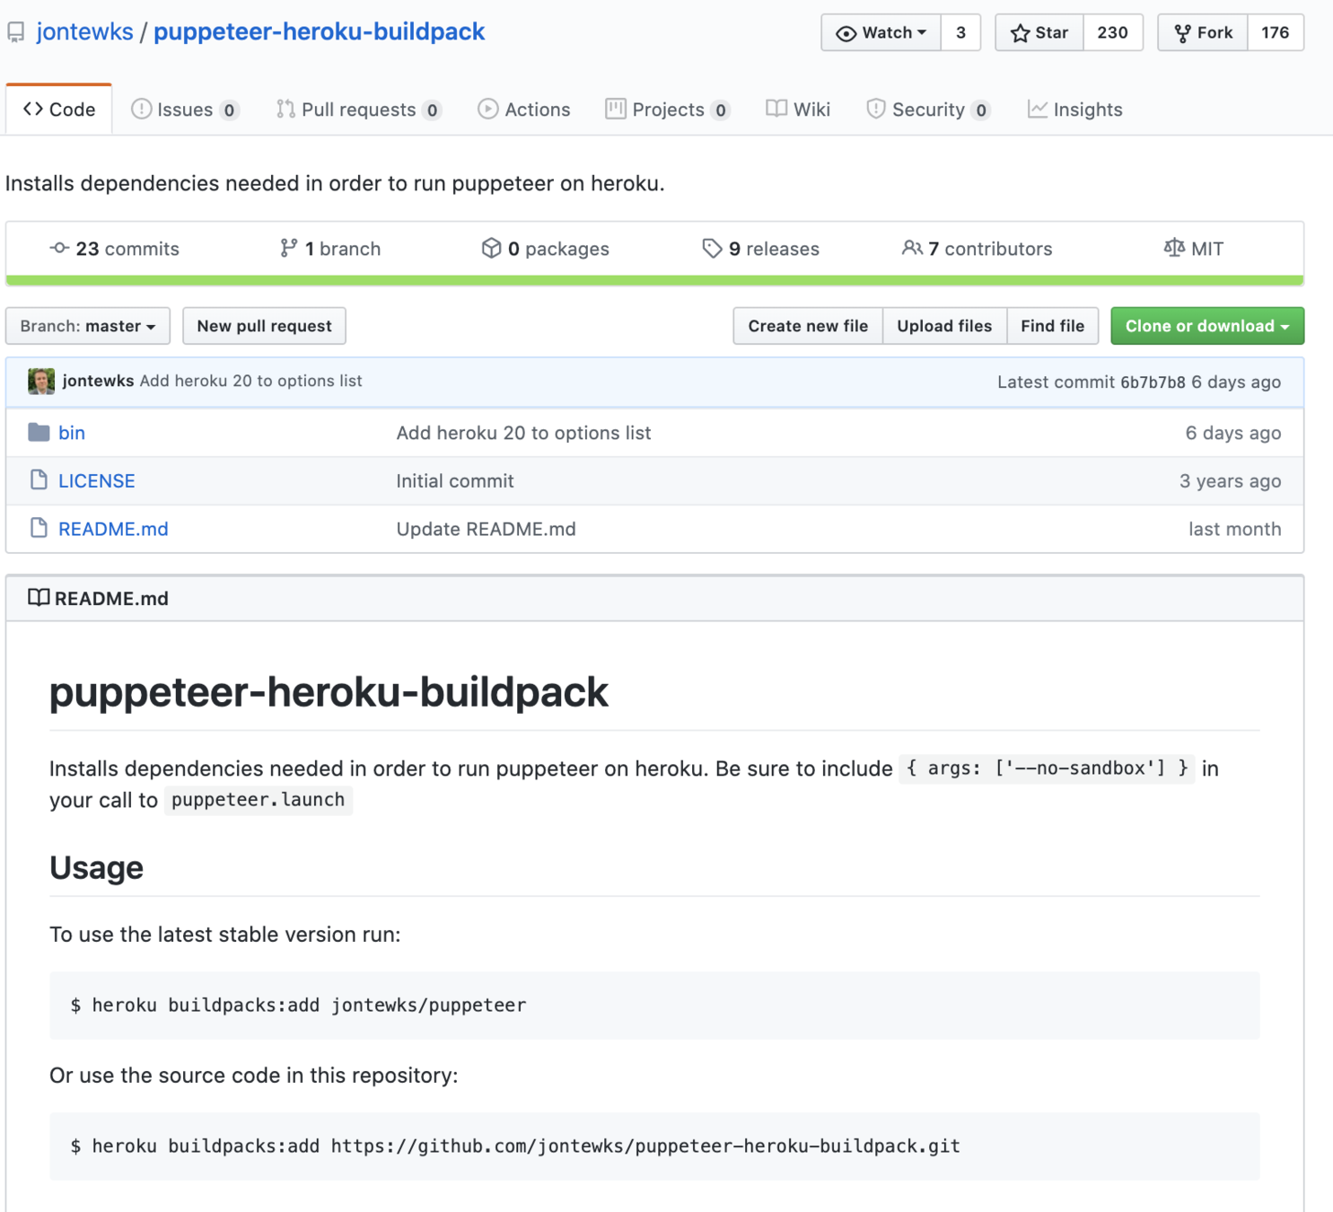View 9 releases
Image resolution: width=1333 pixels, height=1212 pixels.
760,249
